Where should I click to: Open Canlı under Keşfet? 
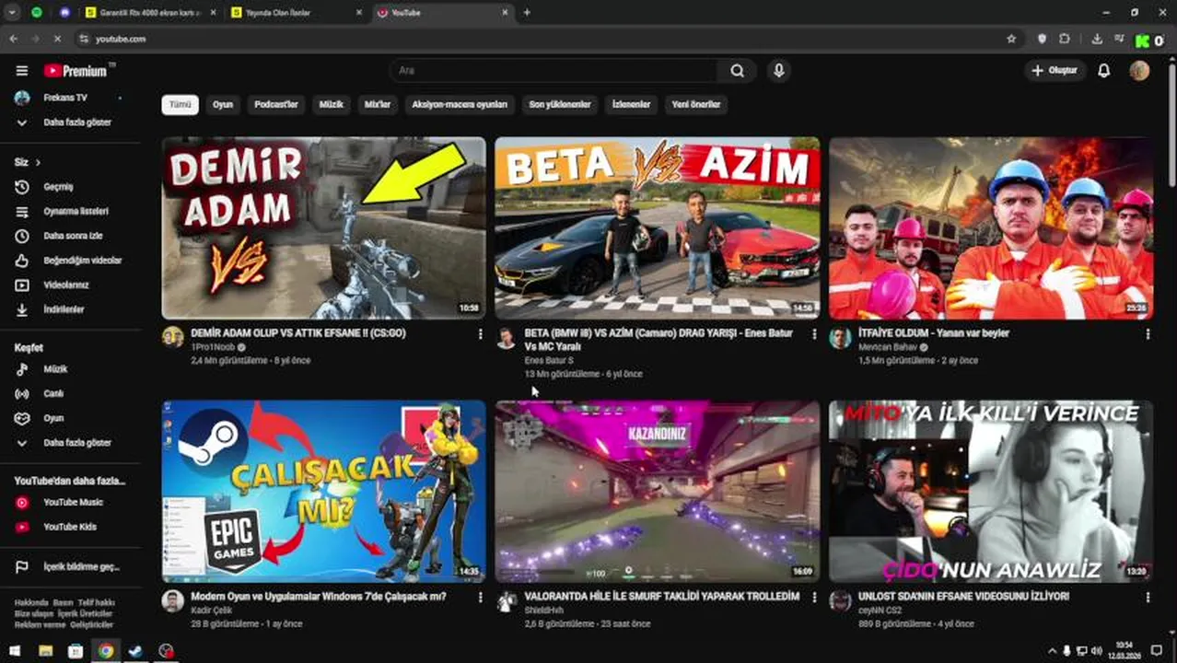pos(70,393)
